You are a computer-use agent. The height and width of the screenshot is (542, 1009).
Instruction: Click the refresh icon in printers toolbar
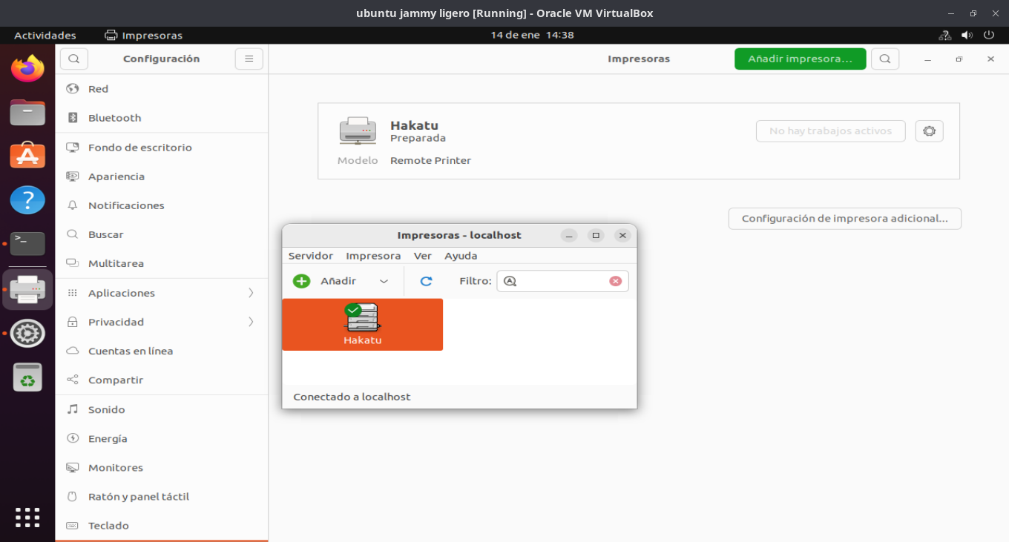(426, 281)
